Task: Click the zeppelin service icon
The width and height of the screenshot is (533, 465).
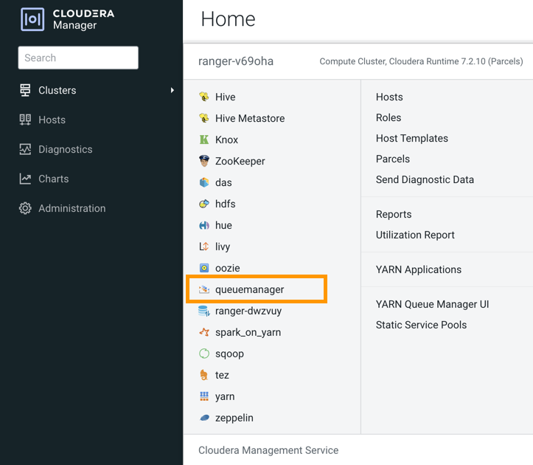Action: tap(204, 418)
